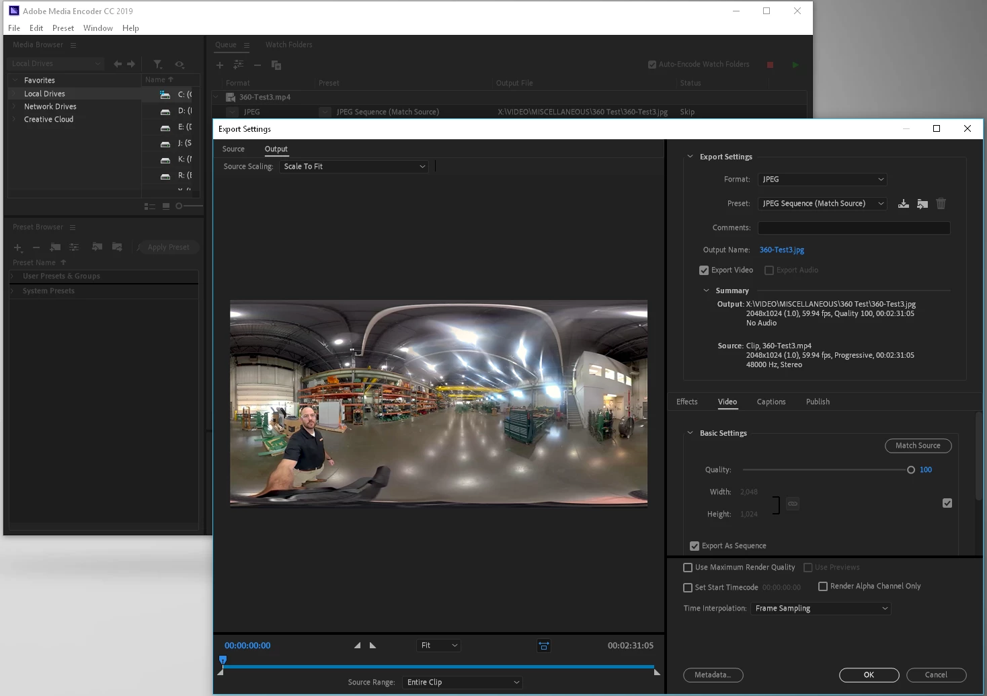This screenshot has height=696, width=987.
Task: Click the Comments input field
Action: 853,228
